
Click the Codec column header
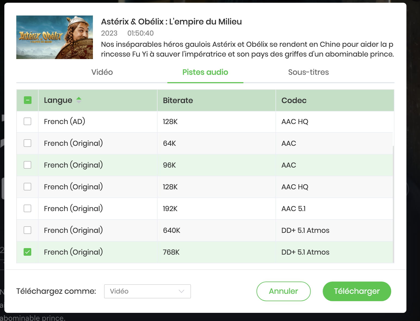click(294, 100)
